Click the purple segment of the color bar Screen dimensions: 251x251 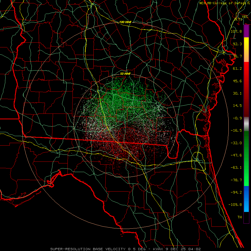pos(246,31)
